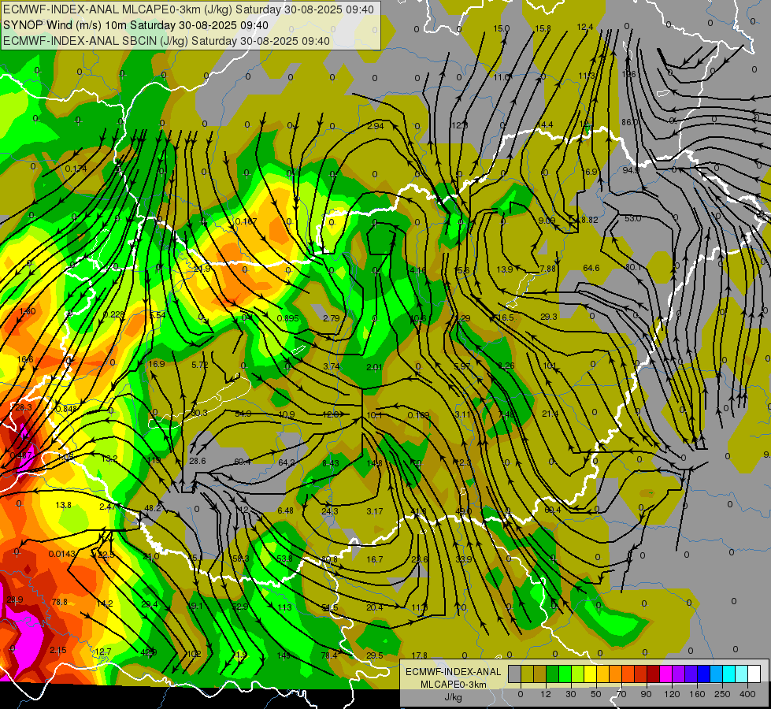Image resolution: width=771 pixels, height=709 pixels.
Task: Click the map value 64.2
Action: [286, 462]
